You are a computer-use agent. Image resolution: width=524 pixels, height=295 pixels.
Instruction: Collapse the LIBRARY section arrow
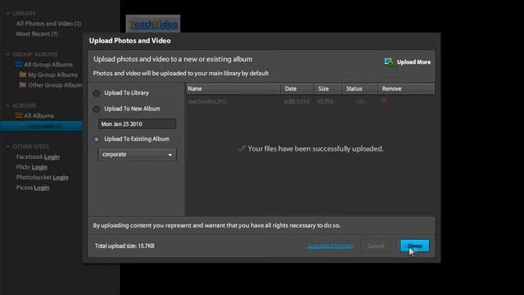[7, 14]
